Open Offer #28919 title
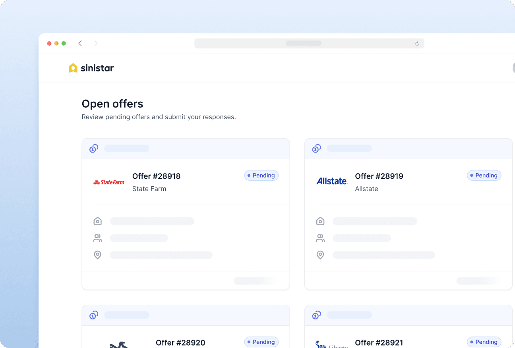The width and height of the screenshot is (515, 348). point(379,176)
